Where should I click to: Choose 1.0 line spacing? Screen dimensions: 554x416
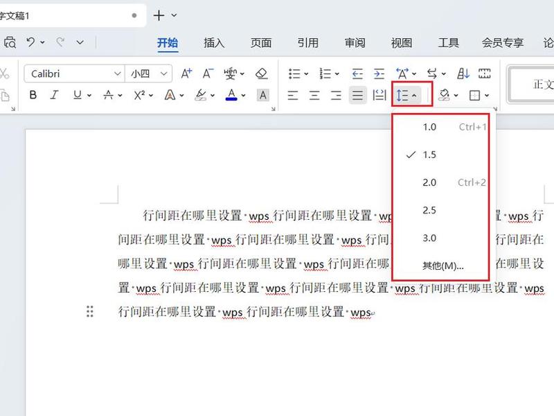(441, 127)
